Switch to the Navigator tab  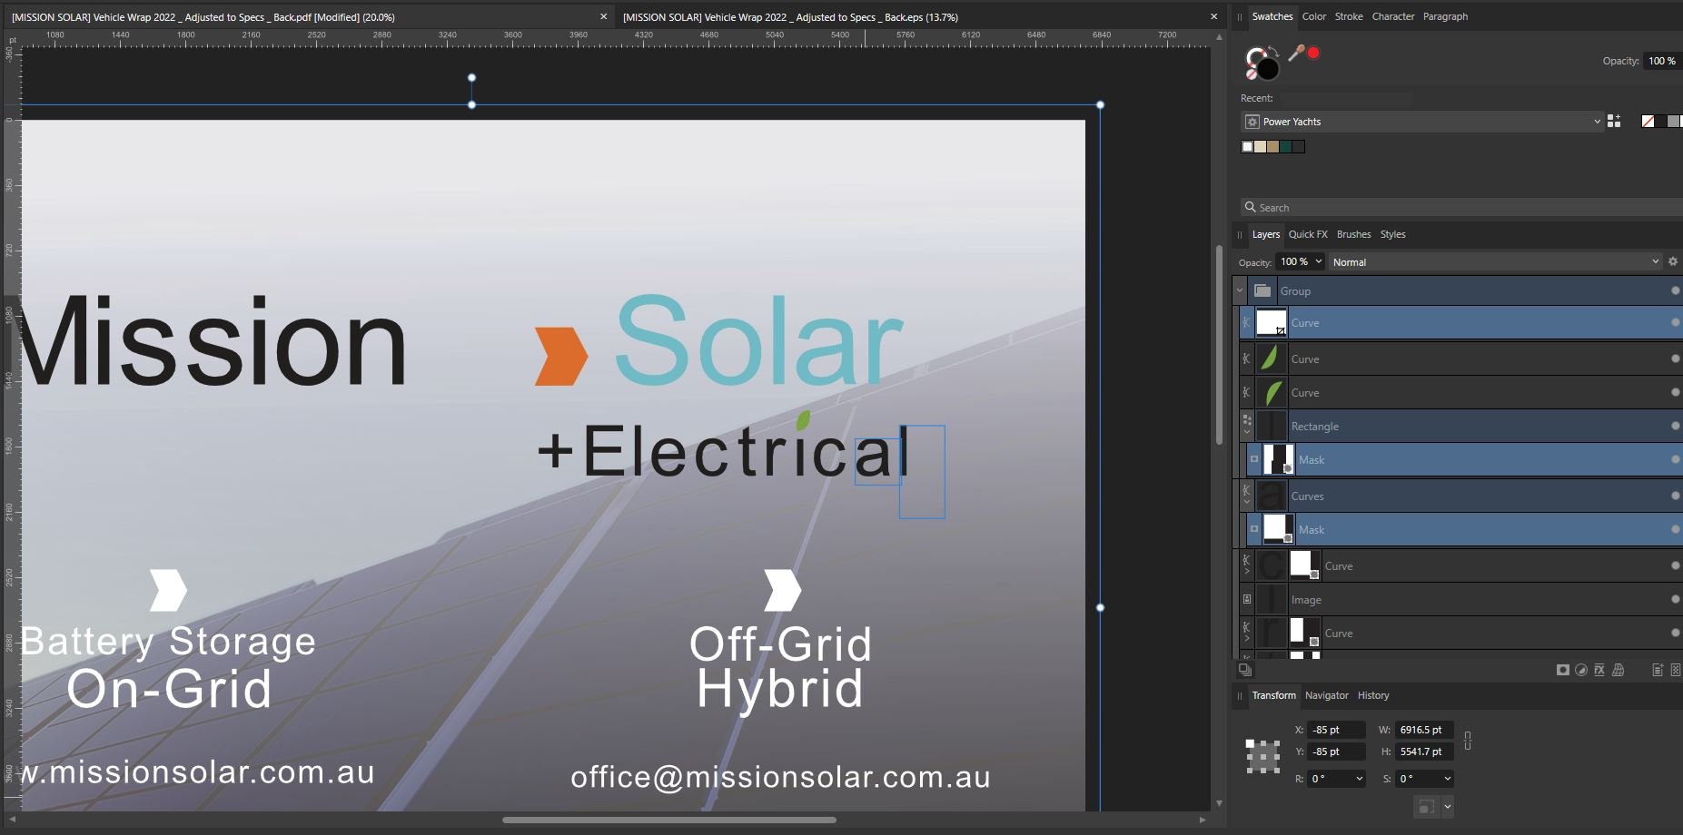[1326, 695]
